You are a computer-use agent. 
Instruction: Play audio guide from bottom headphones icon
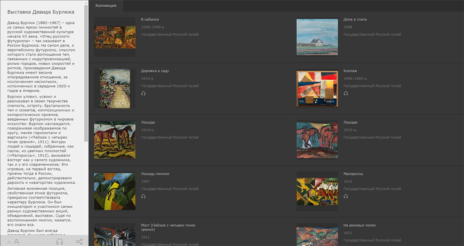[60, 242]
